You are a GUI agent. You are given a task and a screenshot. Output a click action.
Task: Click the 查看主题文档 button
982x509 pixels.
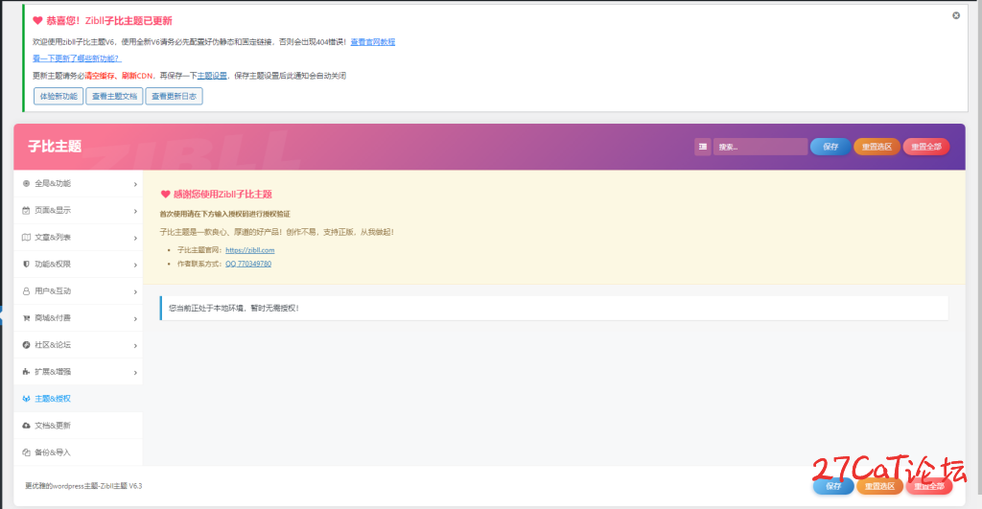click(114, 97)
